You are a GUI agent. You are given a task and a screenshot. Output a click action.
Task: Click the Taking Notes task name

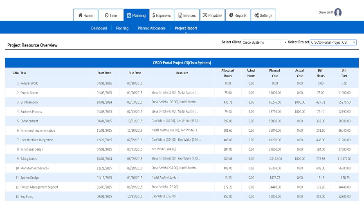28,159
